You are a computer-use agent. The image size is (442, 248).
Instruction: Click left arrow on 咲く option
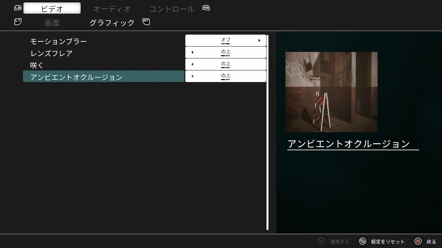pos(192,64)
